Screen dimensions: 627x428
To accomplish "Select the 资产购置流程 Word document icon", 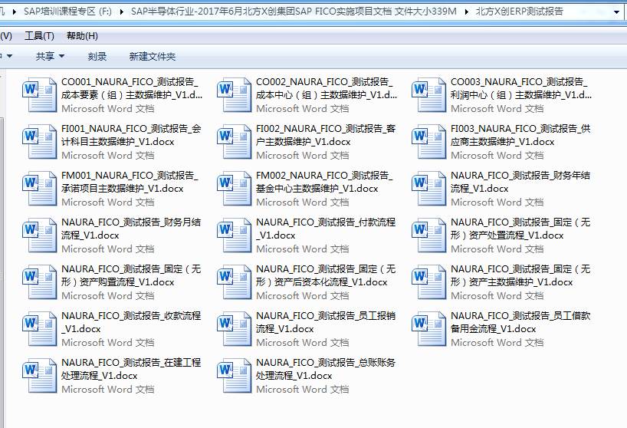I will click(39, 282).
